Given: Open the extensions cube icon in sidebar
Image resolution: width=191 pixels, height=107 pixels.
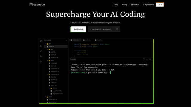Looking at the screenshot, I should (41, 62).
